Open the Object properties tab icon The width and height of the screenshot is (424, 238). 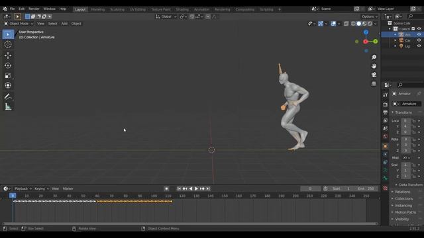tap(386, 146)
